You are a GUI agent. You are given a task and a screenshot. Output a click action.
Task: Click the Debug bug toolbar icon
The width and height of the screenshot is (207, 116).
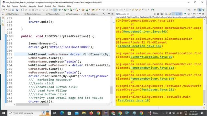coord(60,10)
